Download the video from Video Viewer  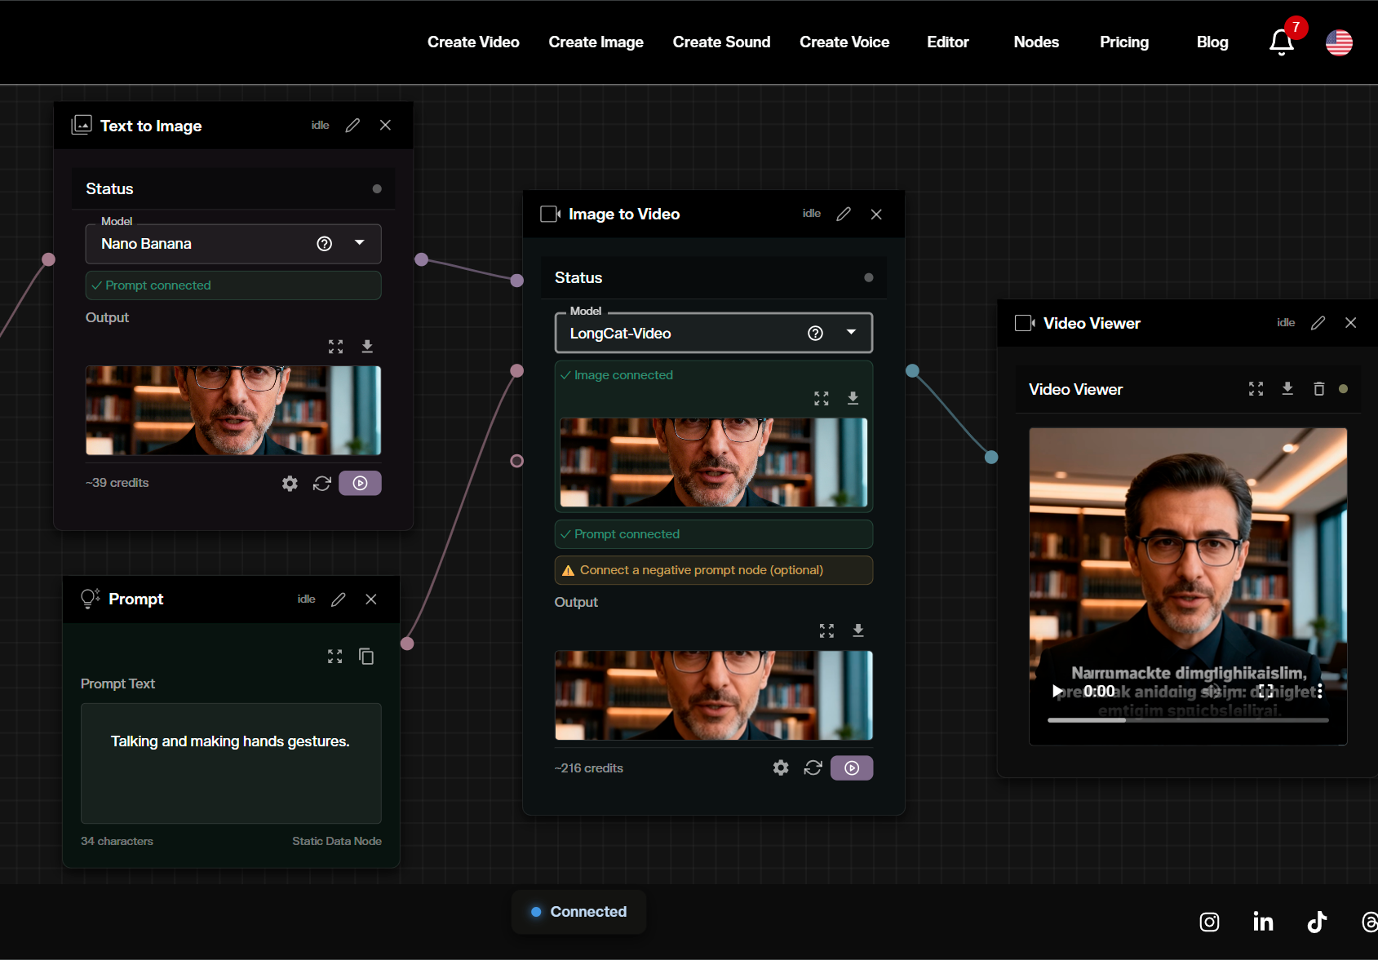click(1287, 389)
